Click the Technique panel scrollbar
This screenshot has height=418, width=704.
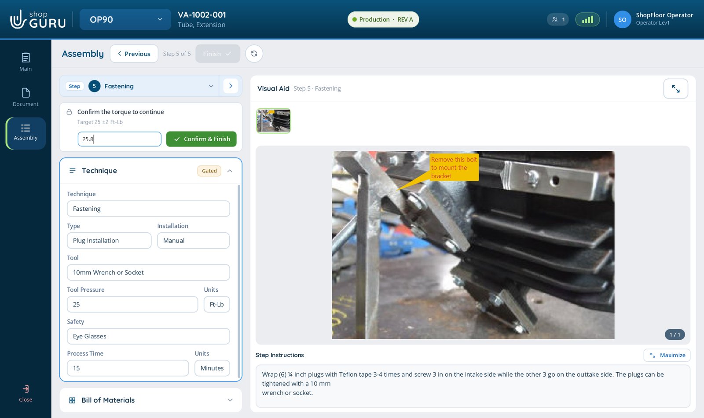tap(239, 282)
